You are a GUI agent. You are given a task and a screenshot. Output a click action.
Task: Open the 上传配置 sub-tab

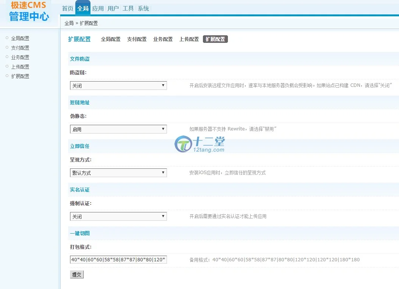(189, 39)
